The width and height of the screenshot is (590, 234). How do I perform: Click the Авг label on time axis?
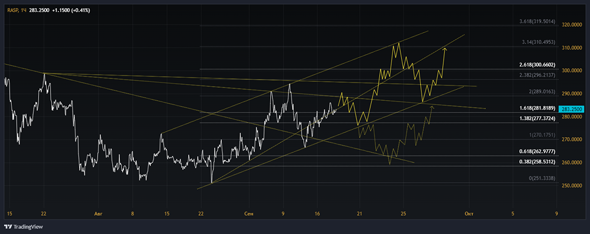tap(98, 214)
